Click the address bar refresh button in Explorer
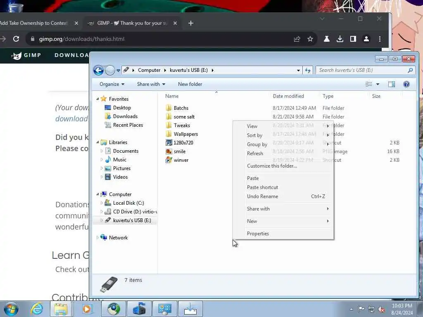 tap(308, 70)
